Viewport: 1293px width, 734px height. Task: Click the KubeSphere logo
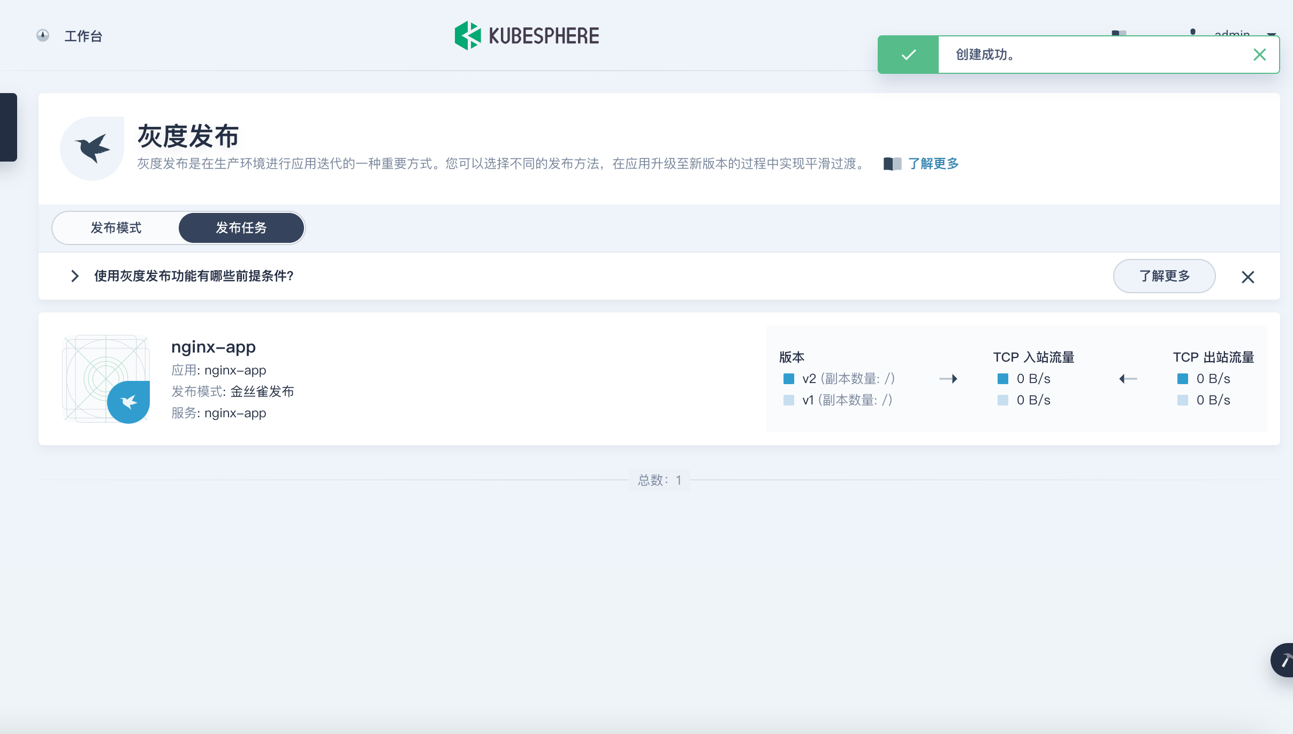tap(527, 35)
